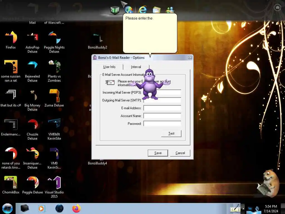The image size is (285, 214).
Task: Open the Windows Start orb
Action: [7, 208]
